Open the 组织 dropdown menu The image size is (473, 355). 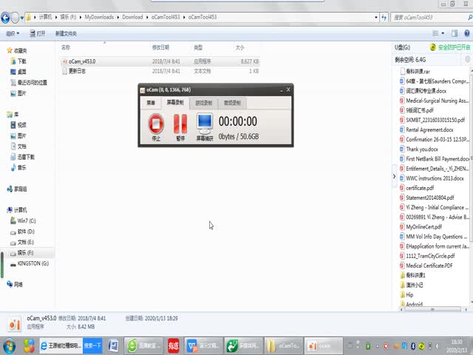[x=13, y=33]
